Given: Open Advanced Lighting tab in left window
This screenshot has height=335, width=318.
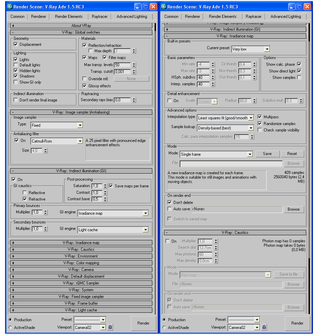Looking at the screenshot, I should coord(132,17).
